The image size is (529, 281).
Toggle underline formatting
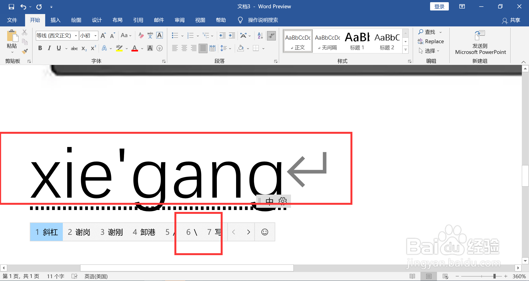pos(59,48)
